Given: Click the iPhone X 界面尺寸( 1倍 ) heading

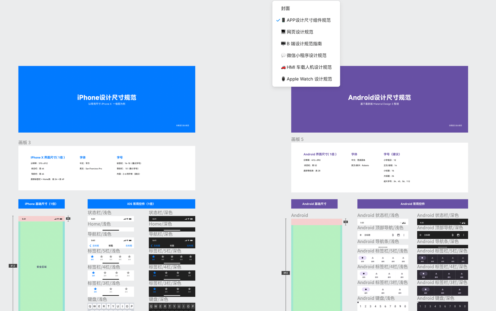Looking at the screenshot, I should pos(48,157).
